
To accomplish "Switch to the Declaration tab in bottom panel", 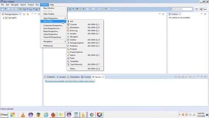I will click(x=73, y=77).
